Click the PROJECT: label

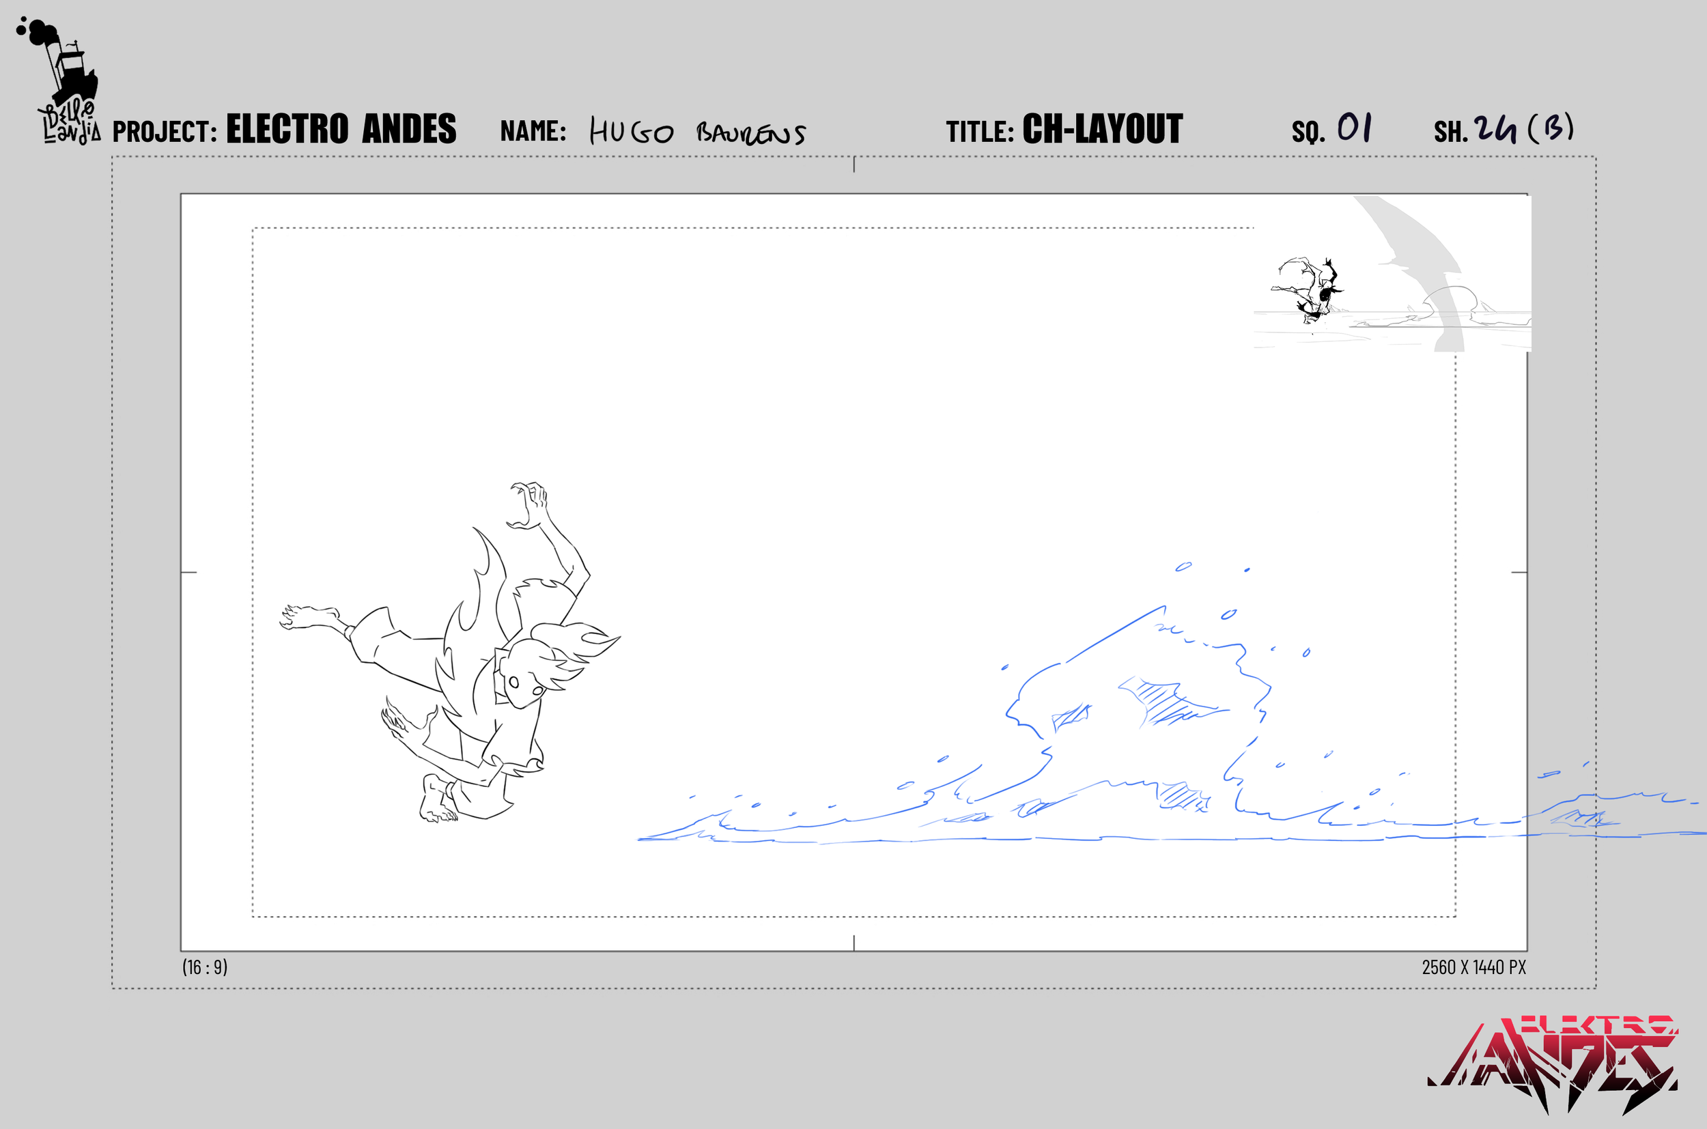pos(165,132)
